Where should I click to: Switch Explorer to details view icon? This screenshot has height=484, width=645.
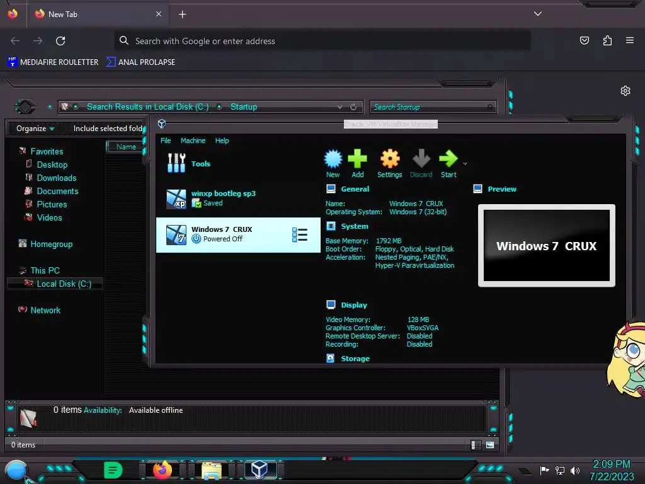476,445
